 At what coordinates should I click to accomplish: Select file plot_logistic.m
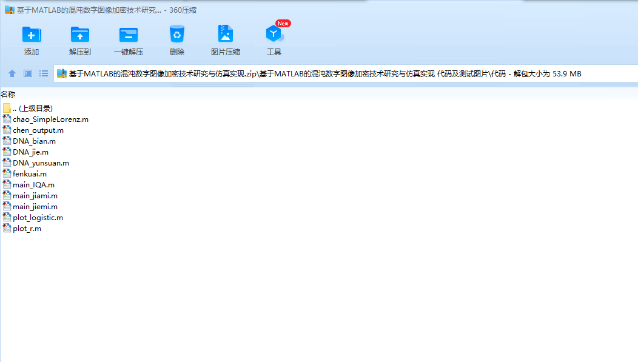tap(38, 218)
